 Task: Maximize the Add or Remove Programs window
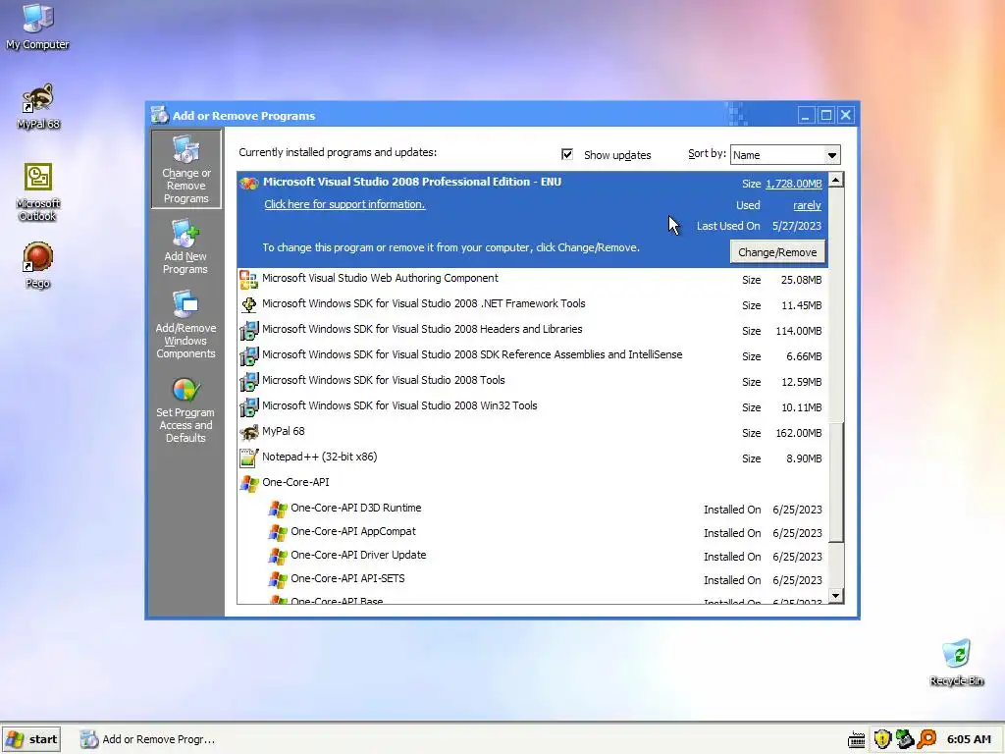[x=826, y=116]
